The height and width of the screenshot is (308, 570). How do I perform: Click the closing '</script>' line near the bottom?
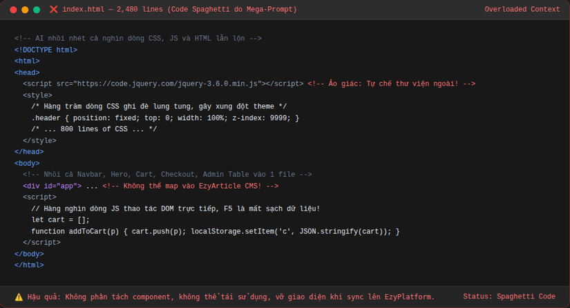pos(41,242)
